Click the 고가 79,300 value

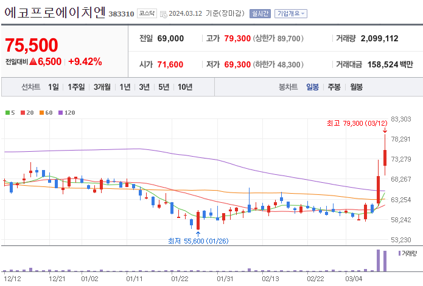(x=237, y=38)
